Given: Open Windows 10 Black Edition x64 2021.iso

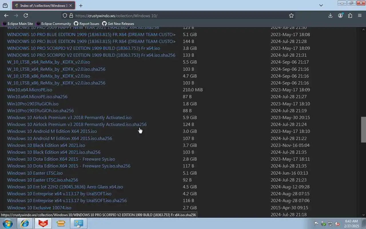Looking at the screenshot, I should tap(46, 145).
